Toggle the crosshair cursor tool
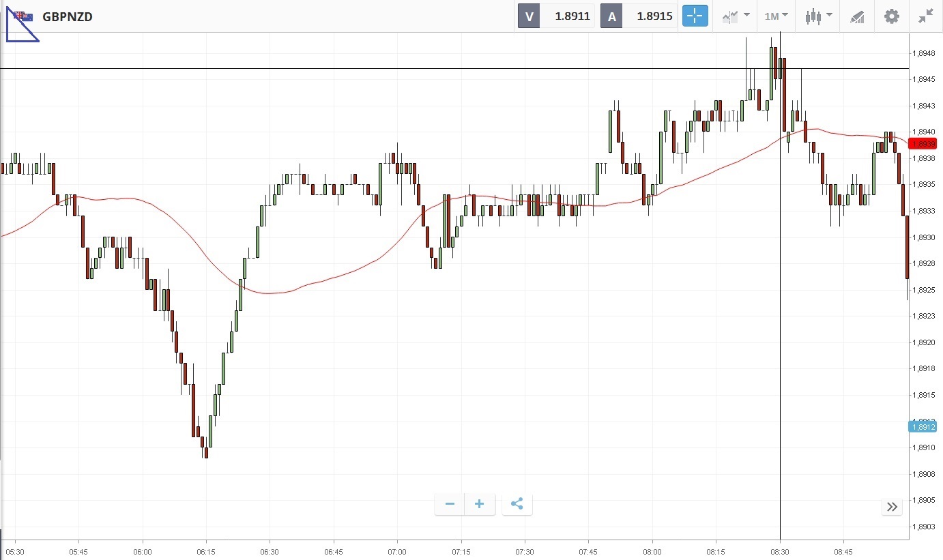 click(695, 16)
